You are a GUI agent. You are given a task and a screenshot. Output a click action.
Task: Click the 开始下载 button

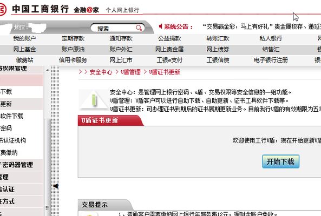[x=280, y=161]
